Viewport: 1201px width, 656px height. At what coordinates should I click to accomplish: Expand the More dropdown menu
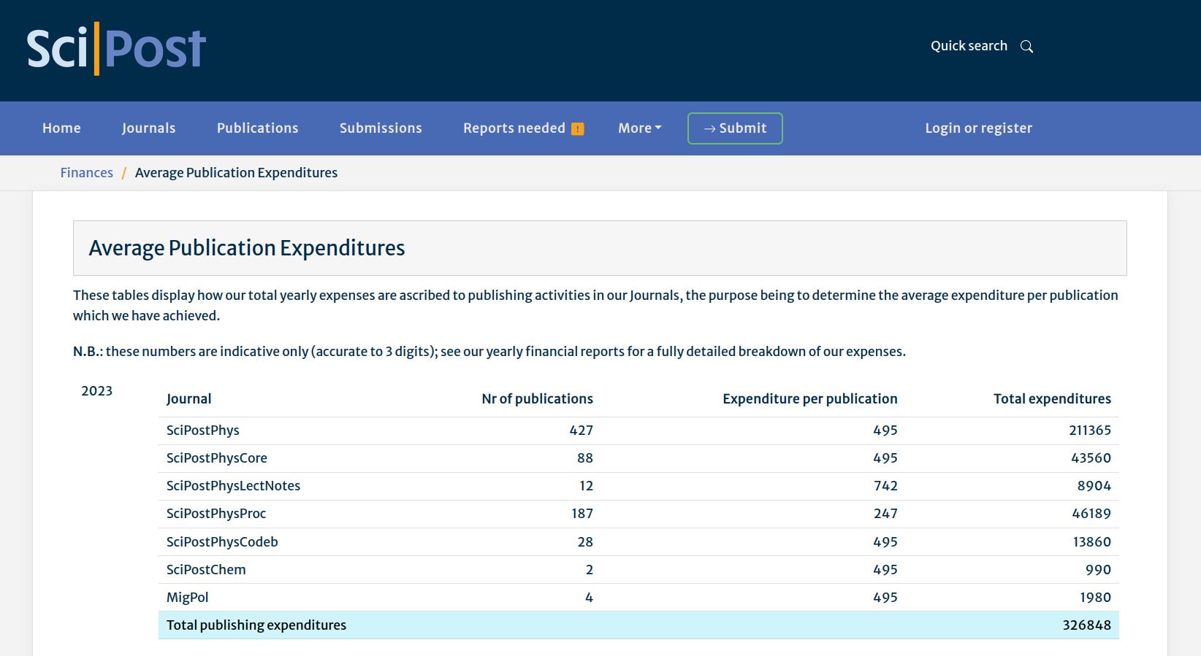639,128
